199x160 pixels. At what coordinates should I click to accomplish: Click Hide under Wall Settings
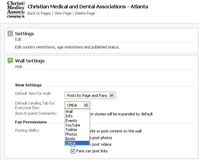pyautogui.click(x=19, y=67)
